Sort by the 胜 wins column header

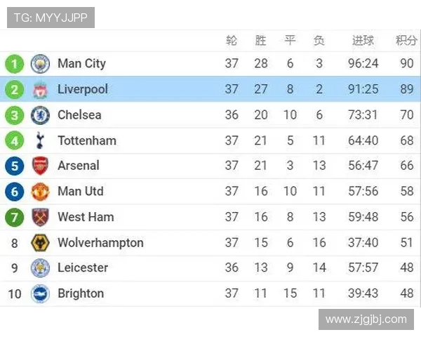261,41
